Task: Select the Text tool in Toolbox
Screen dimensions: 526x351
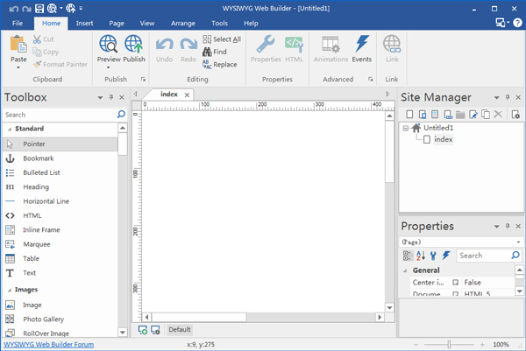Action: pos(60,272)
